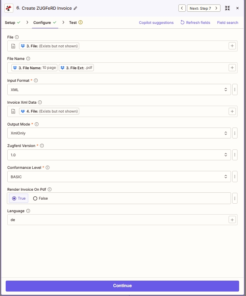This screenshot has height=296, width=246.
Task: Open Field search
Action: point(227,22)
